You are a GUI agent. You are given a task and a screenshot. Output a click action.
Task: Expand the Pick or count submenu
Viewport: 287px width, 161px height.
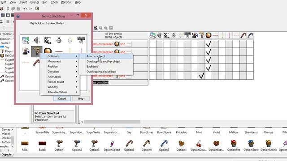pyautogui.click(x=60, y=82)
